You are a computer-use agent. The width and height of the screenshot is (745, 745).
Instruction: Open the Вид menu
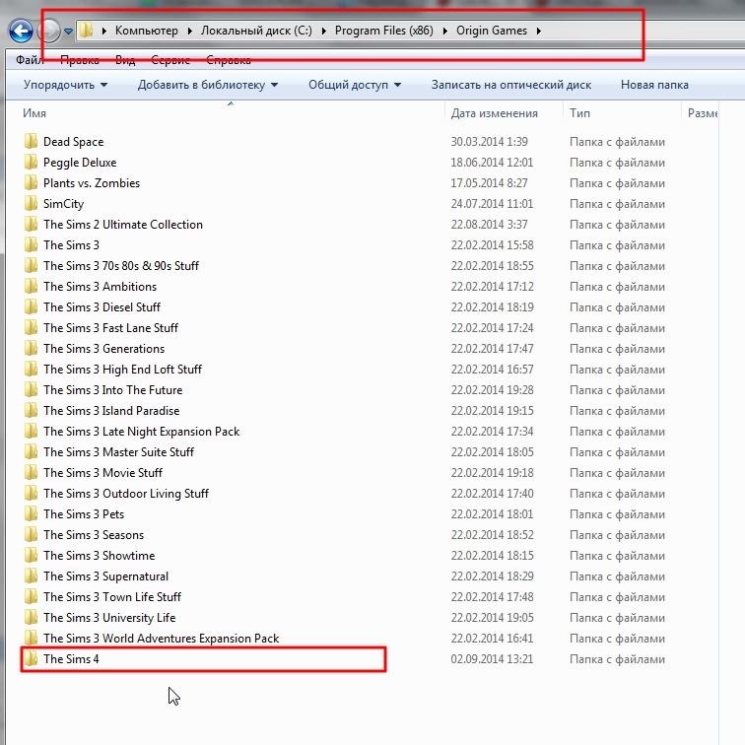click(125, 60)
